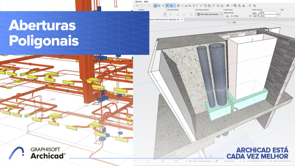Toggle the highlighted snap grid button

(x=167, y=5)
